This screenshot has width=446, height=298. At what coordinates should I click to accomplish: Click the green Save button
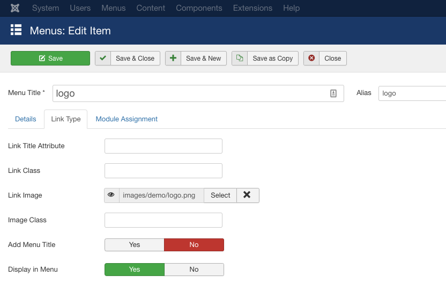[x=50, y=58]
